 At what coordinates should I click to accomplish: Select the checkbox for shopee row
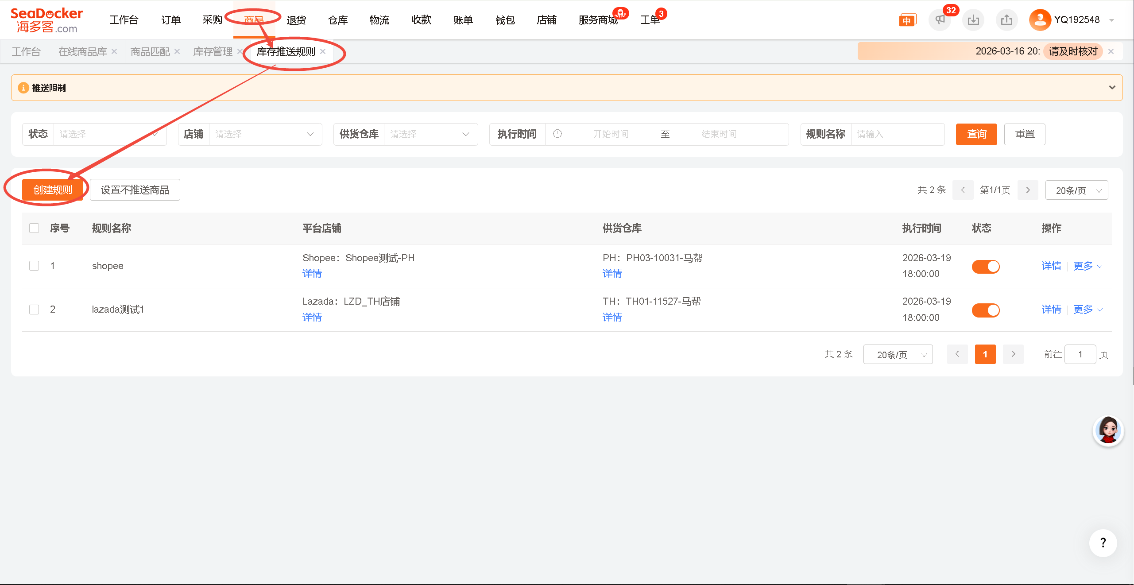(34, 266)
